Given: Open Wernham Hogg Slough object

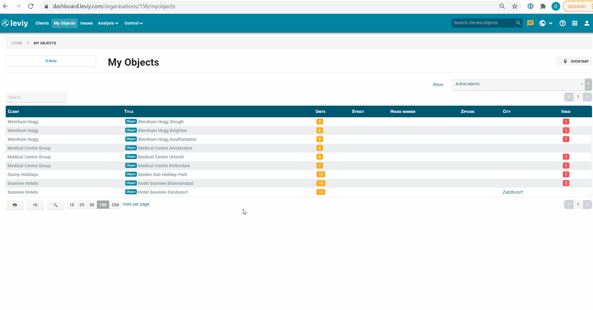Looking at the screenshot, I should tap(161, 122).
